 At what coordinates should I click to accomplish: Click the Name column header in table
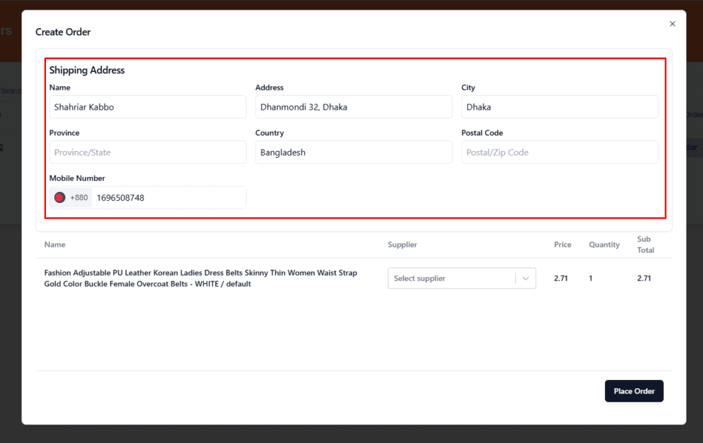(x=55, y=244)
